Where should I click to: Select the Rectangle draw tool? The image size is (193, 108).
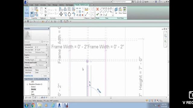tap(104, 9)
